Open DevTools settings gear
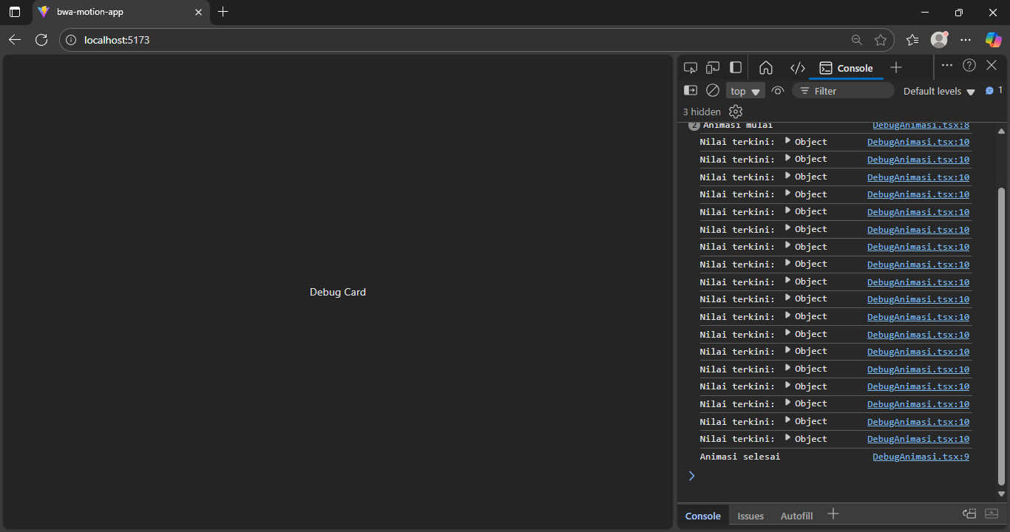This screenshot has width=1010, height=532. pos(735,111)
